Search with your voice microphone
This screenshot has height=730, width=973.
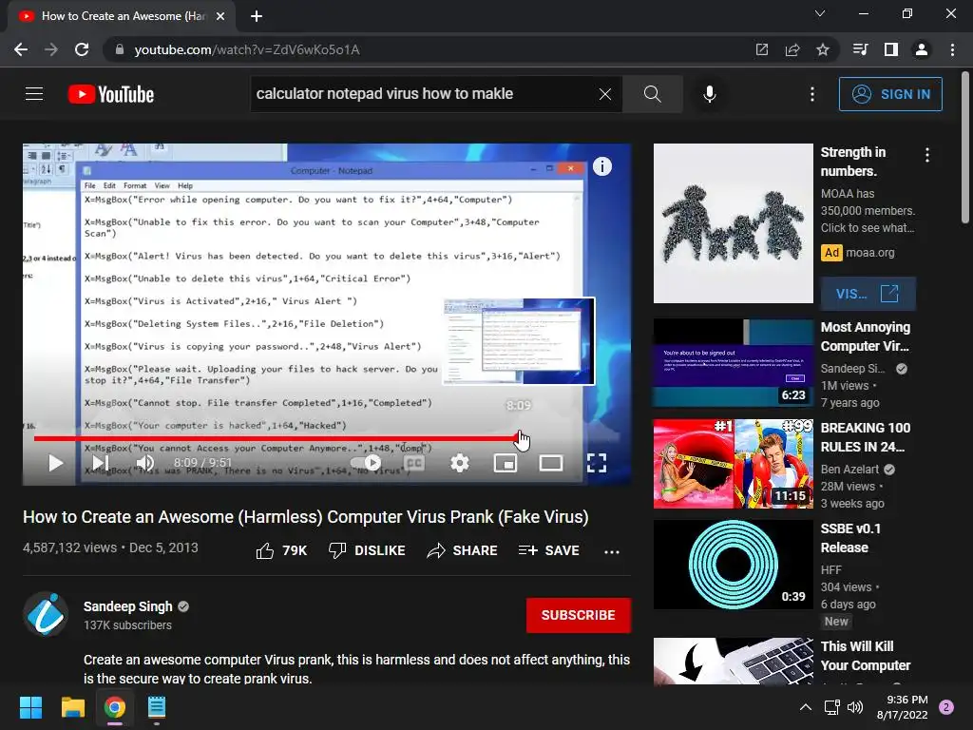tap(710, 94)
